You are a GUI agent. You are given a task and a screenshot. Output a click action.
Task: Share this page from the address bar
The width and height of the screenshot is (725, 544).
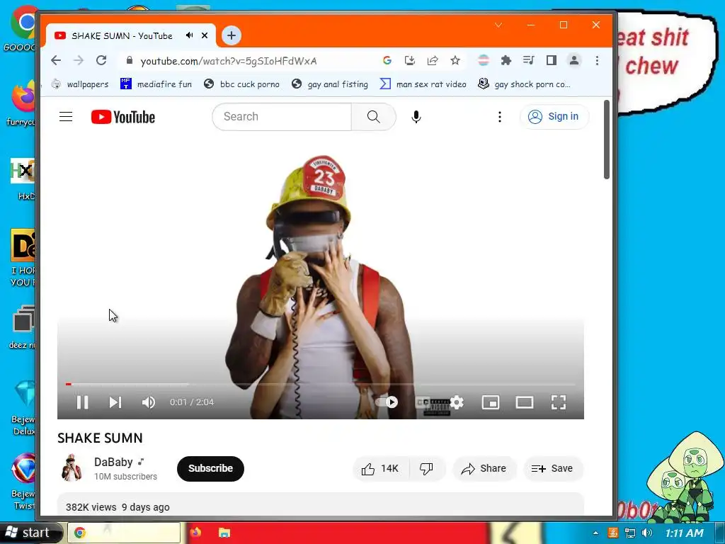(x=433, y=61)
